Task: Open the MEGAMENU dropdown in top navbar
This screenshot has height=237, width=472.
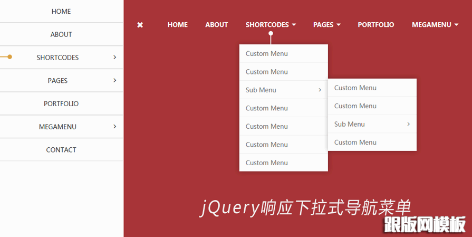Action: point(435,25)
